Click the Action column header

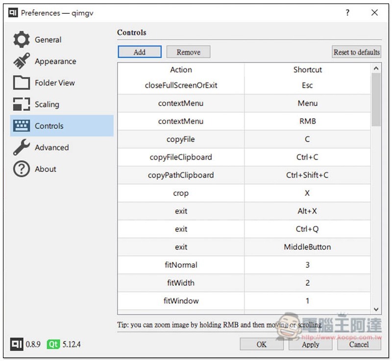(181, 70)
